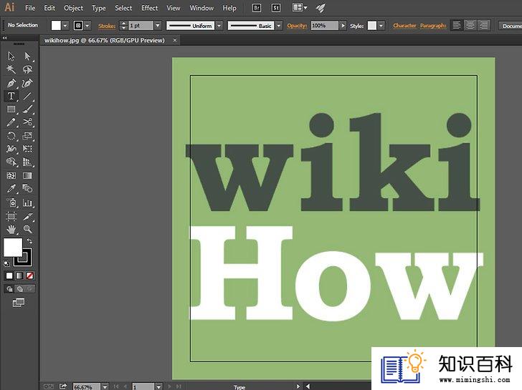Image resolution: width=522 pixels, height=390 pixels.
Task: Select the Blend tool
Action: [x=28, y=189]
